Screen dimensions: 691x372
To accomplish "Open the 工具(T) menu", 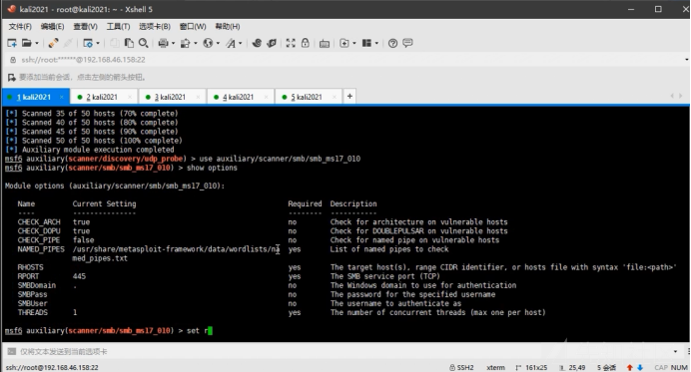I will [x=118, y=26].
